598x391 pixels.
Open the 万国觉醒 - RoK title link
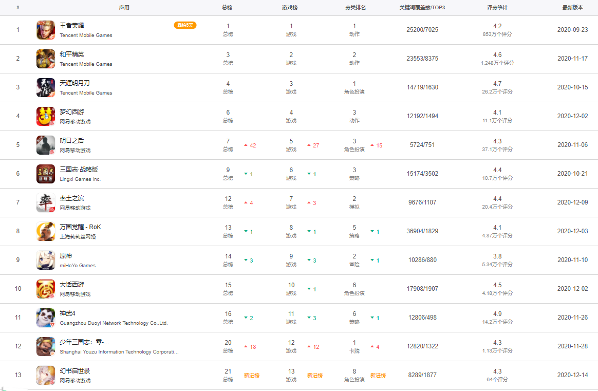coord(81,227)
